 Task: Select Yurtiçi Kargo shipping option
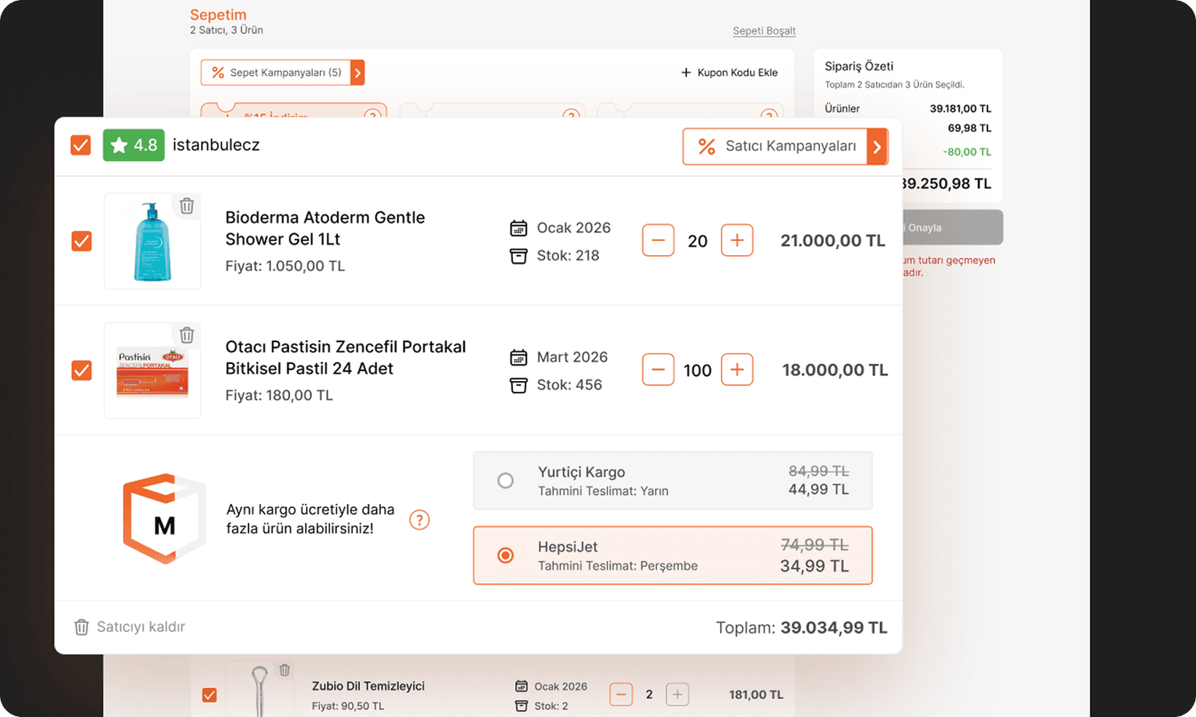(505, 481)
